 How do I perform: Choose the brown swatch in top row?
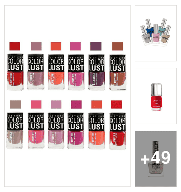tap(118, 46)
